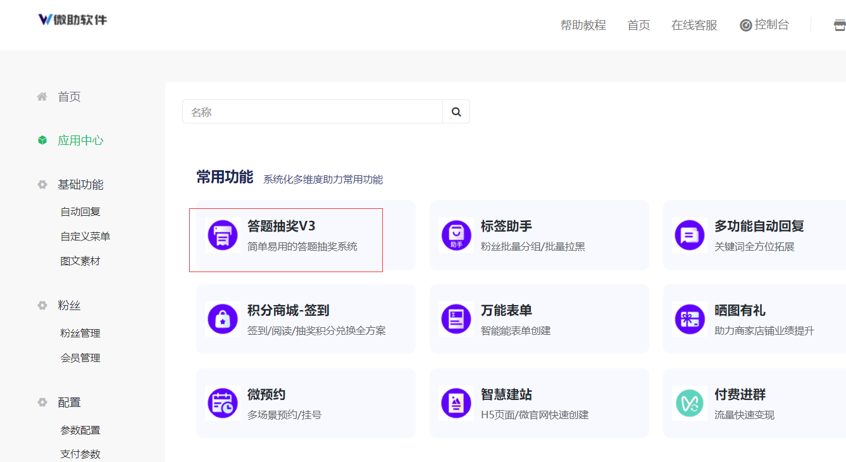This screenshot has height=462, width=846.
Task: Click the 晒图有礼 gift icon
Action: coord(690,320)
